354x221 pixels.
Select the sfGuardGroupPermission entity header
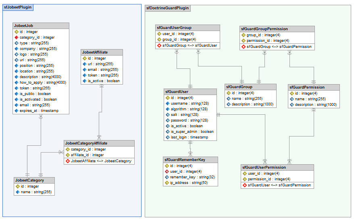click(x=277, y=29)
